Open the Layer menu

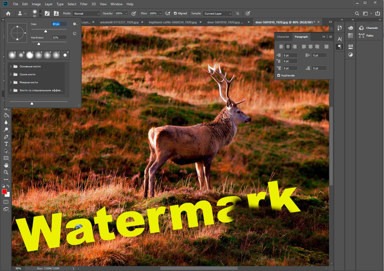[x=49, y=4]
